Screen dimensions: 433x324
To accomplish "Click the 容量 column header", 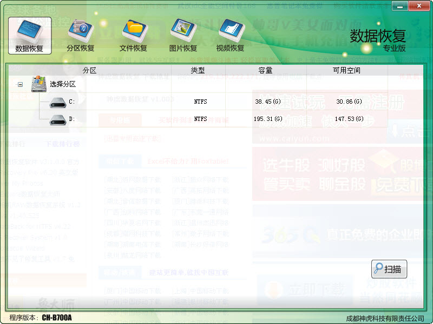I will click(x=266, y=71).
